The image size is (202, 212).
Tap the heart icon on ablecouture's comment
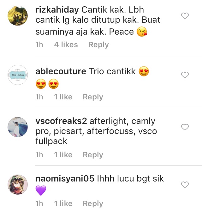coord(185,75)
